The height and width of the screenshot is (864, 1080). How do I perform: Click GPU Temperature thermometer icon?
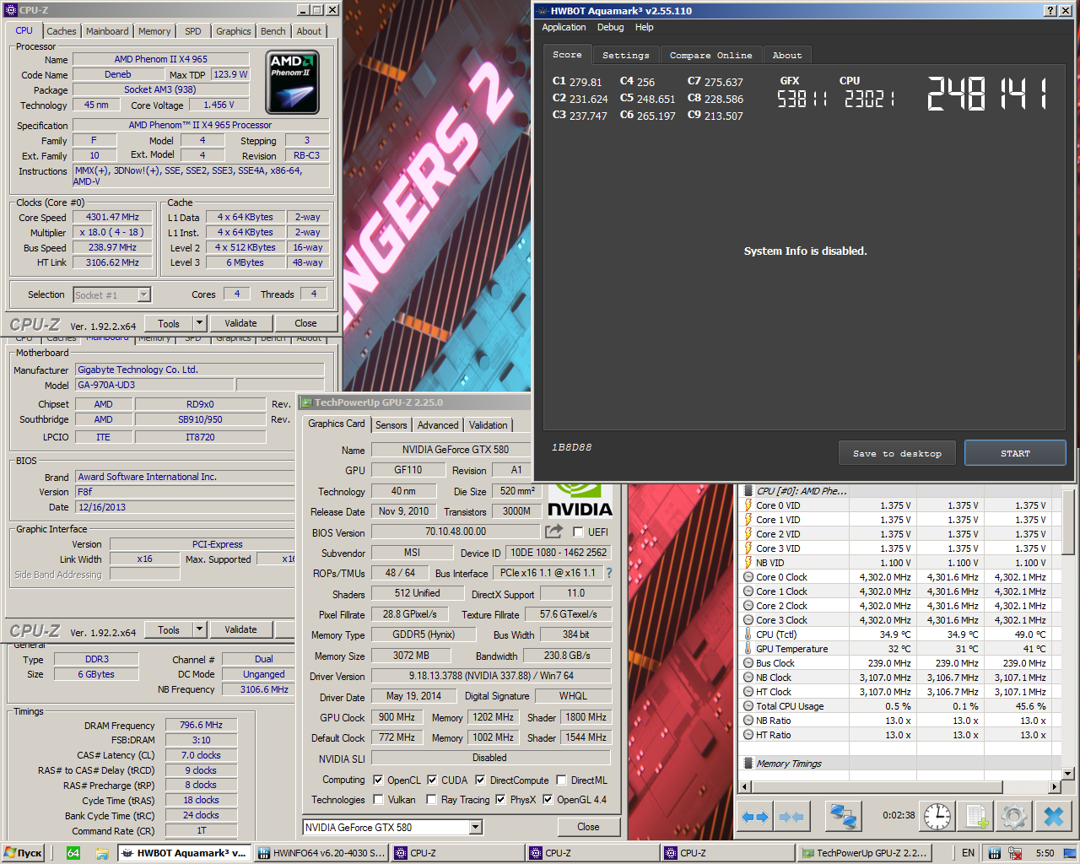(x=748, y=649)
